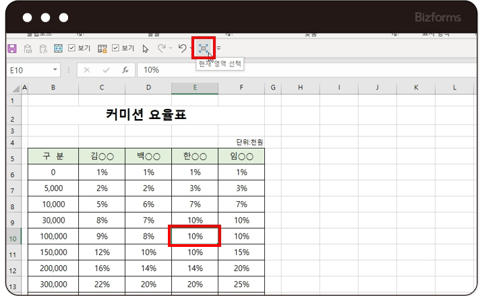Select column K header
Viewport: 482px width, 296px height.
416,87
